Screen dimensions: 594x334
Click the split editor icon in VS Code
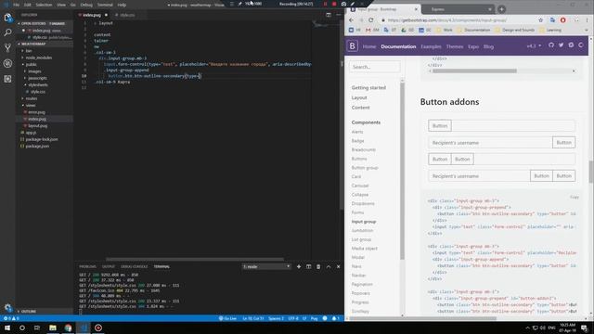pos(329,15)
